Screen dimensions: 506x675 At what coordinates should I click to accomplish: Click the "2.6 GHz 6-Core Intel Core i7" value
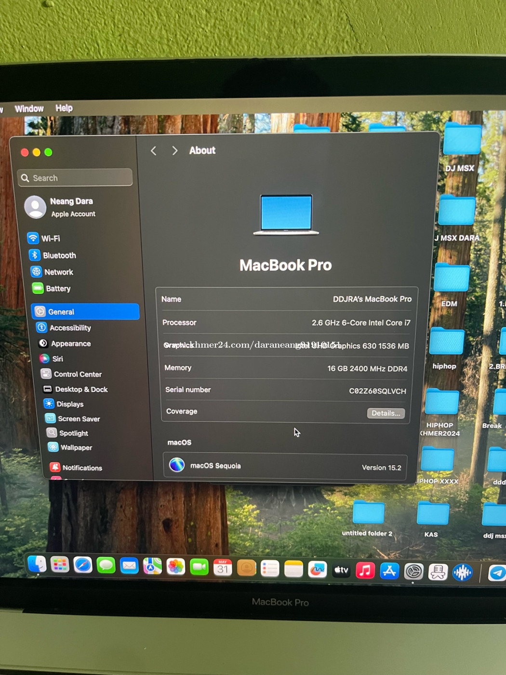361,323
